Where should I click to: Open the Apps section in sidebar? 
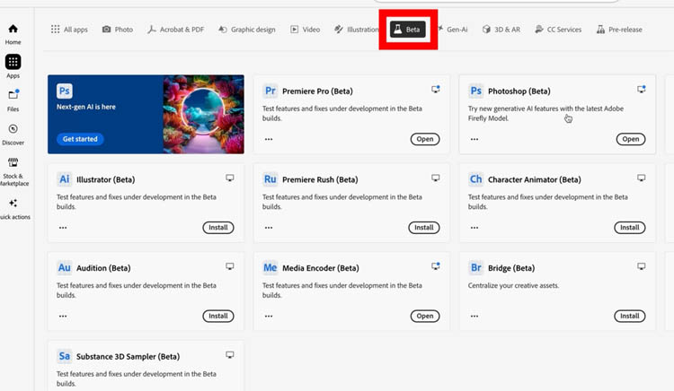point(13,66)
